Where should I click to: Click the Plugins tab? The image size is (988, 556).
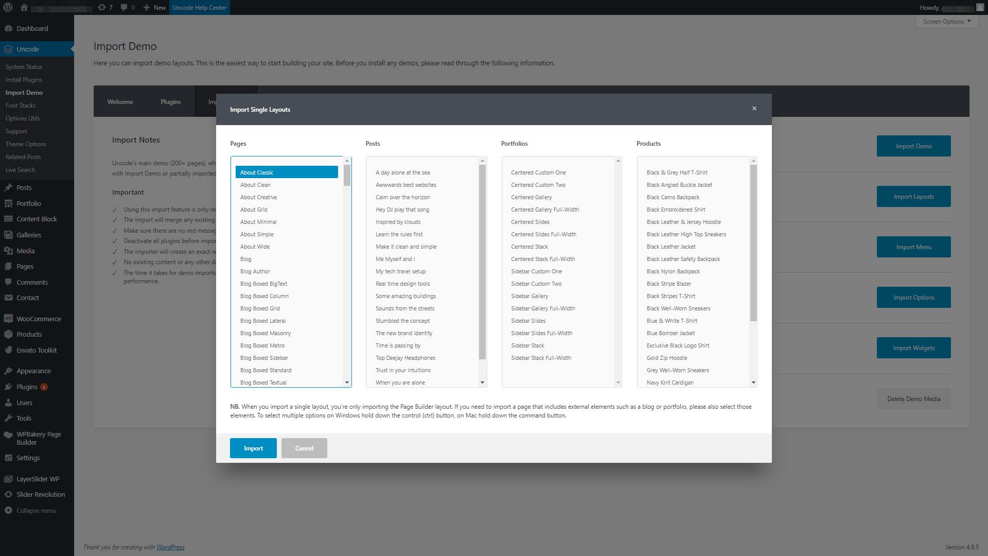coord(170,100)
